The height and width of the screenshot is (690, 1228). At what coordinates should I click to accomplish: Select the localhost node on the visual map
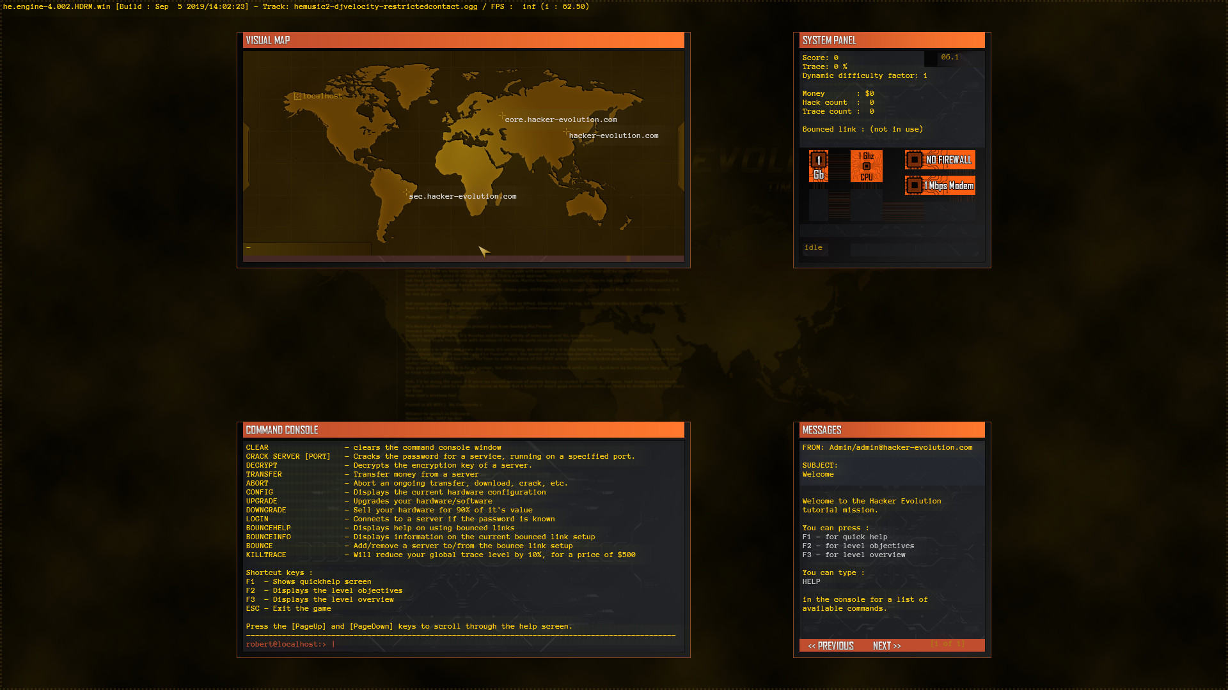[299, 96]
